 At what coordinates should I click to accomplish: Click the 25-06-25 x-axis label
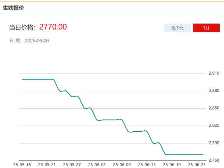click(x=197, y=164)
